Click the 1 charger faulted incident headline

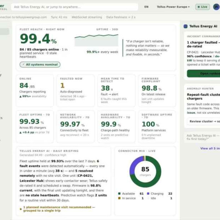click(x=203, y=44)
